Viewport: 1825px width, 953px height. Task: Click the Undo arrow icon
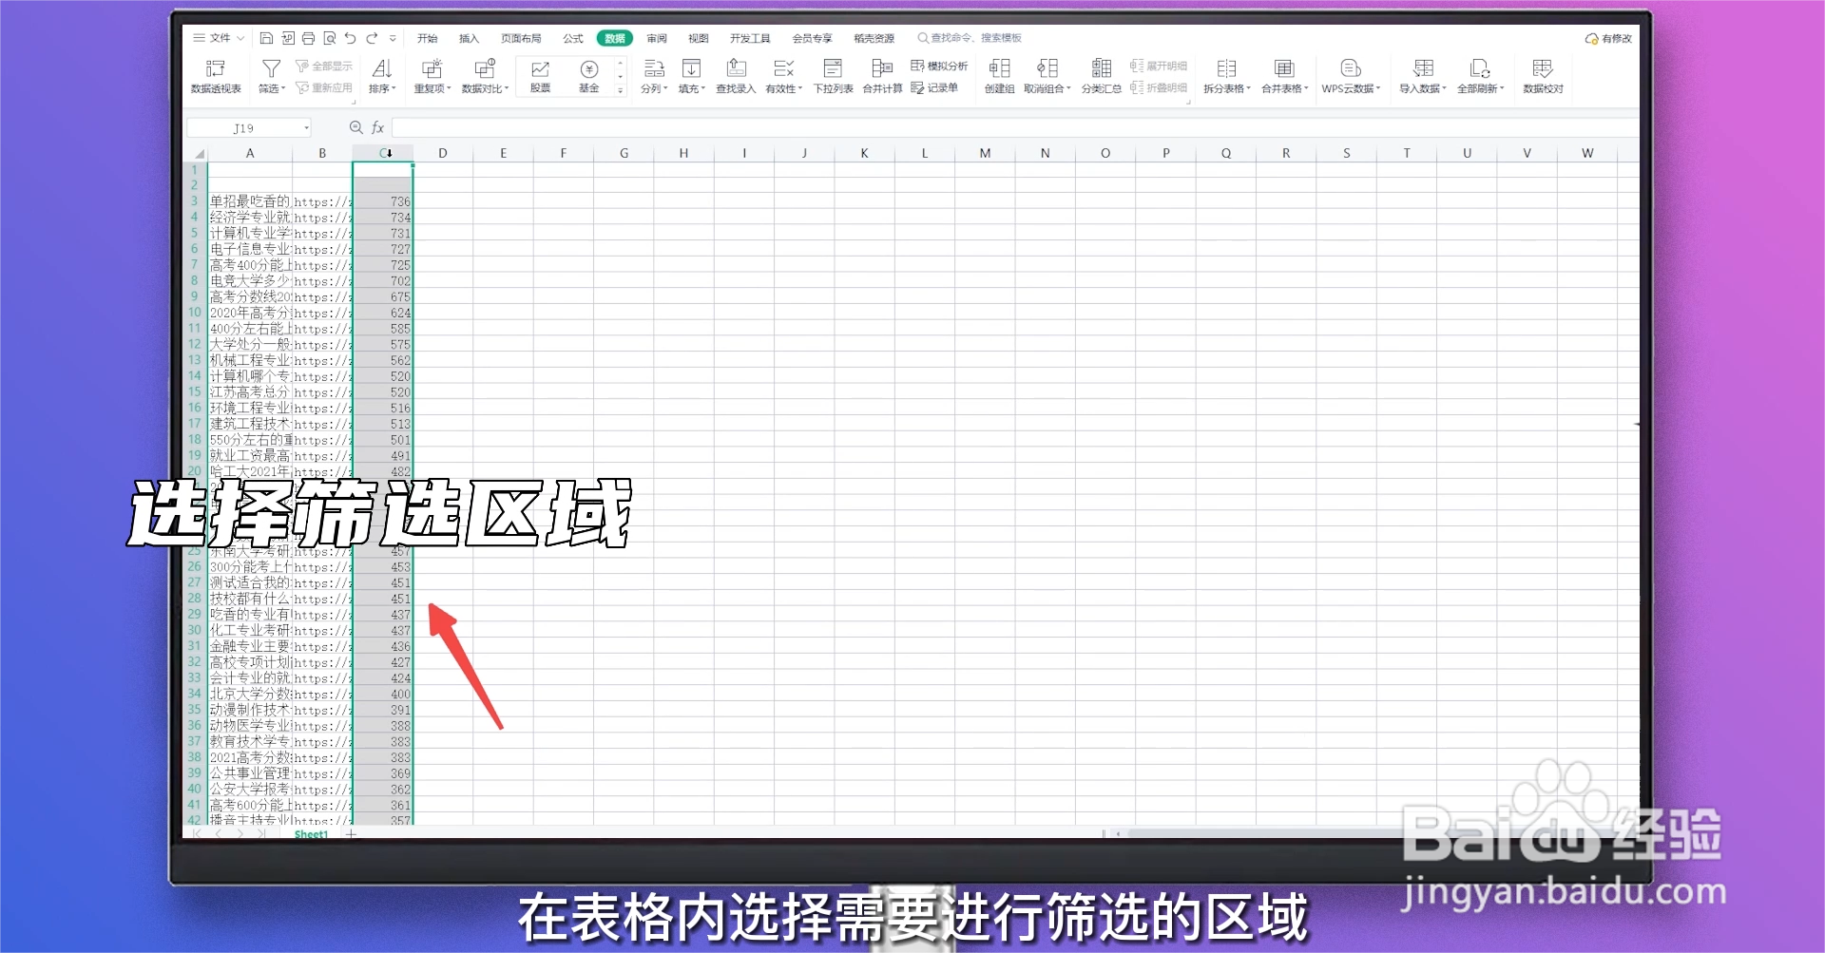click(x=350, y=38)
